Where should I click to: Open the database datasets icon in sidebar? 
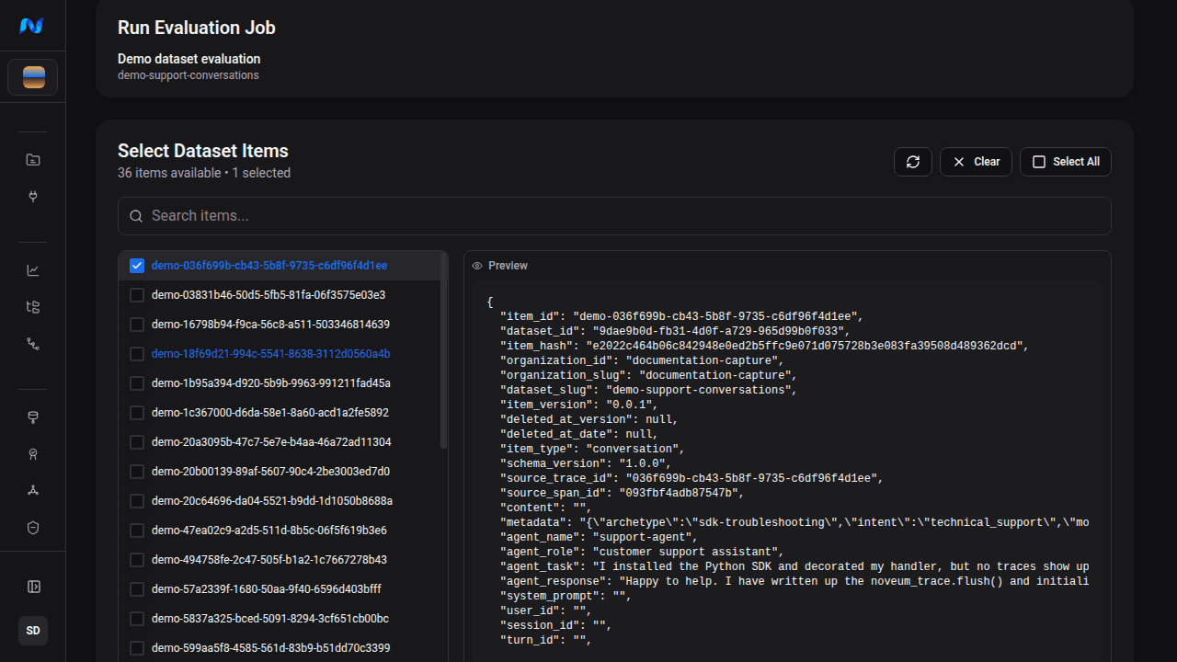(33, 417)
